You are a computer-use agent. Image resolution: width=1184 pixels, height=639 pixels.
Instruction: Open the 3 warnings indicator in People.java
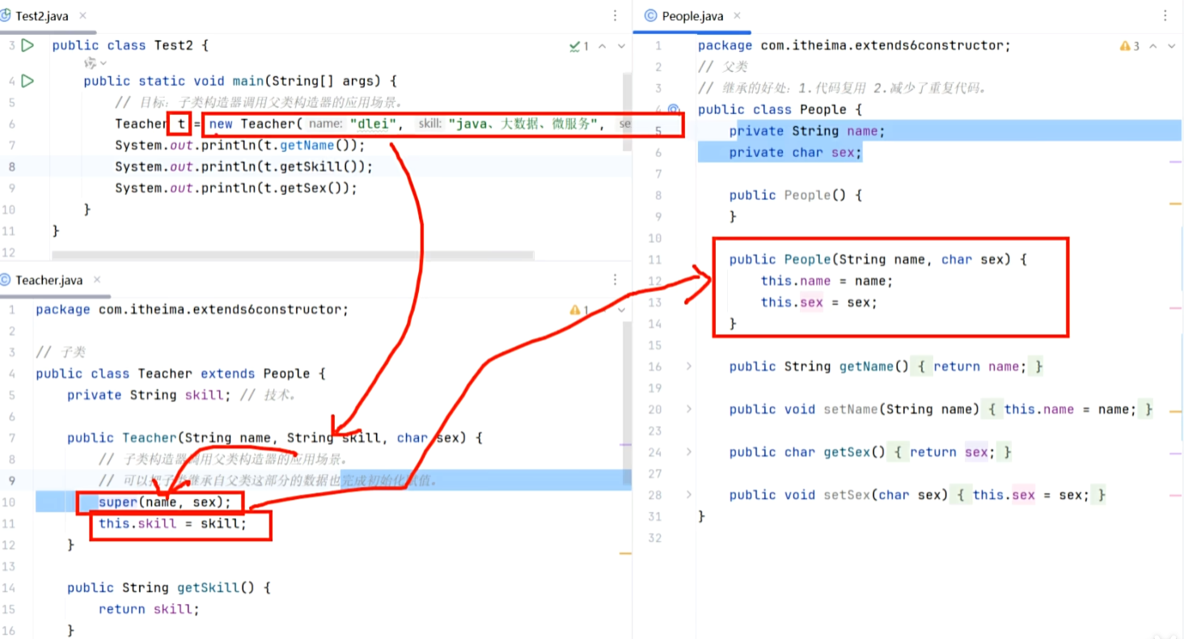point(1130,46)
